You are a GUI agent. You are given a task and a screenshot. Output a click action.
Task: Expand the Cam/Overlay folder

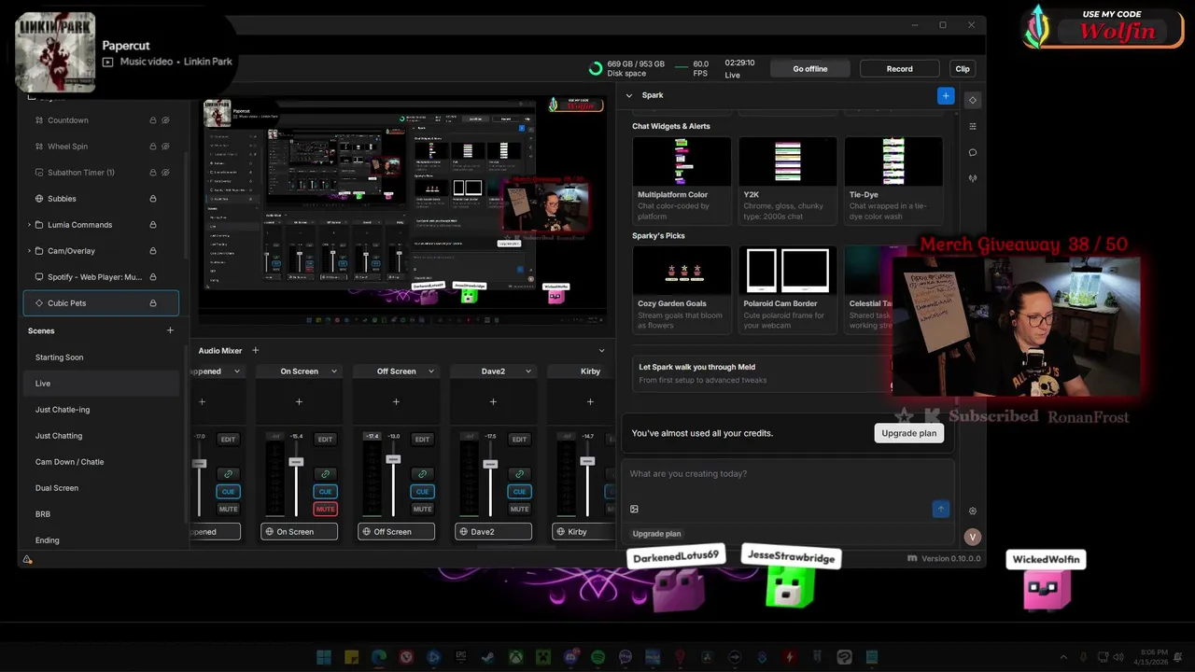pos(29,251)
